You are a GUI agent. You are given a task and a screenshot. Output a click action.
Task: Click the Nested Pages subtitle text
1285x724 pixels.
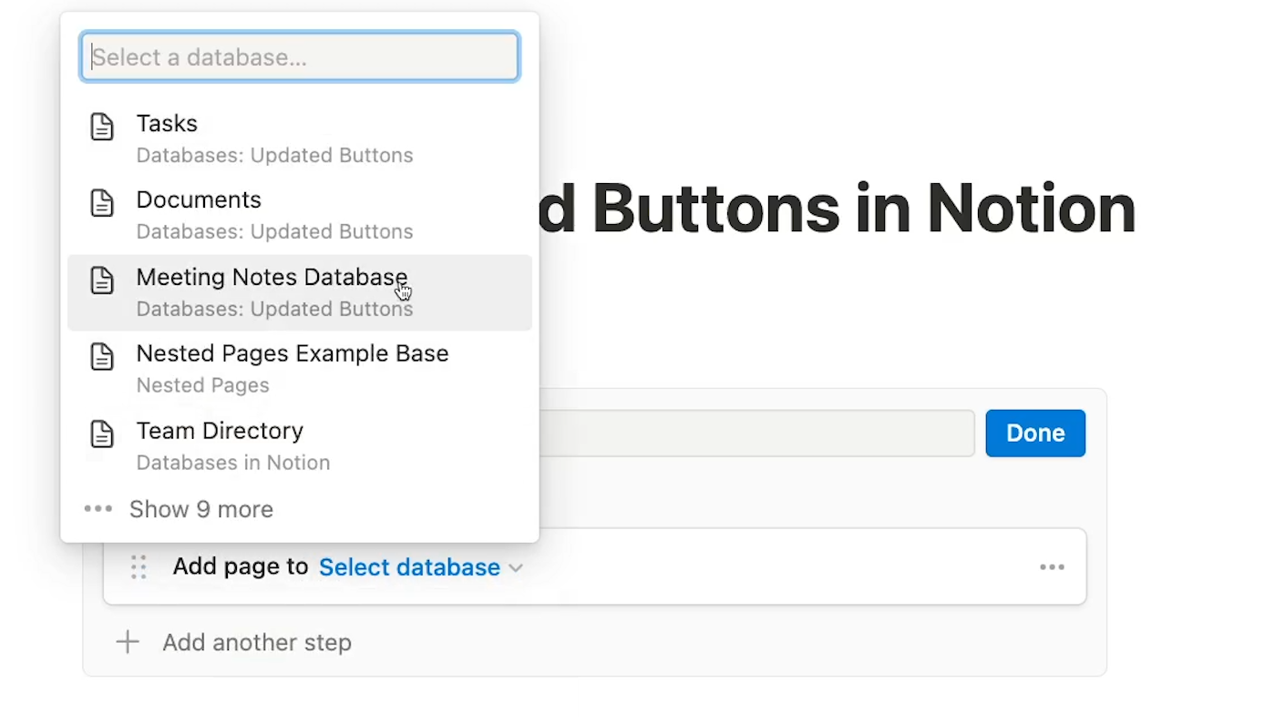point(202,385)
